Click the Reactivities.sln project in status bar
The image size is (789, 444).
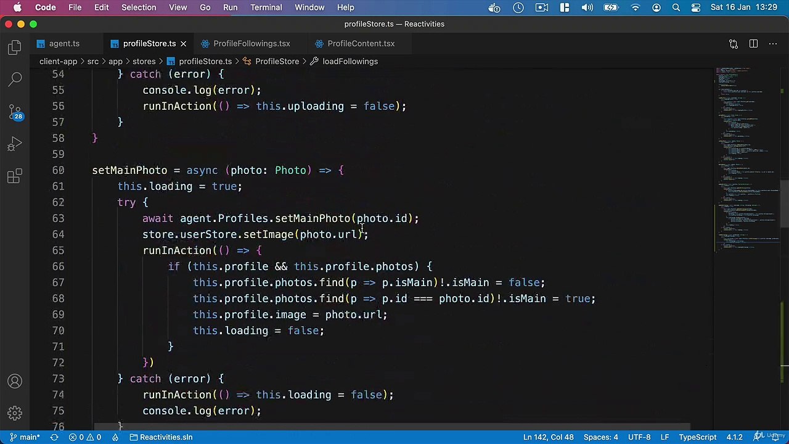pyautogui.click(x=161, y=437)
